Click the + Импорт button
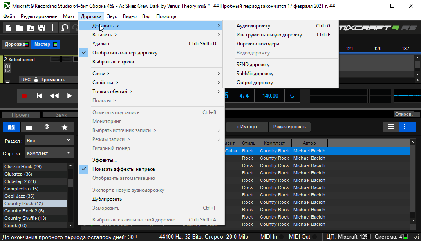 click(x=247, y=127)
